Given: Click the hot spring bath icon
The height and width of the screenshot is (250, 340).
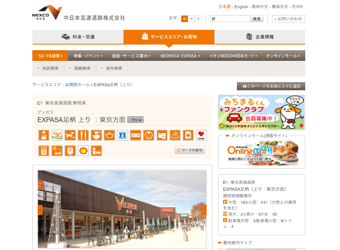Looking at the screenshot, I should [175, 135].
